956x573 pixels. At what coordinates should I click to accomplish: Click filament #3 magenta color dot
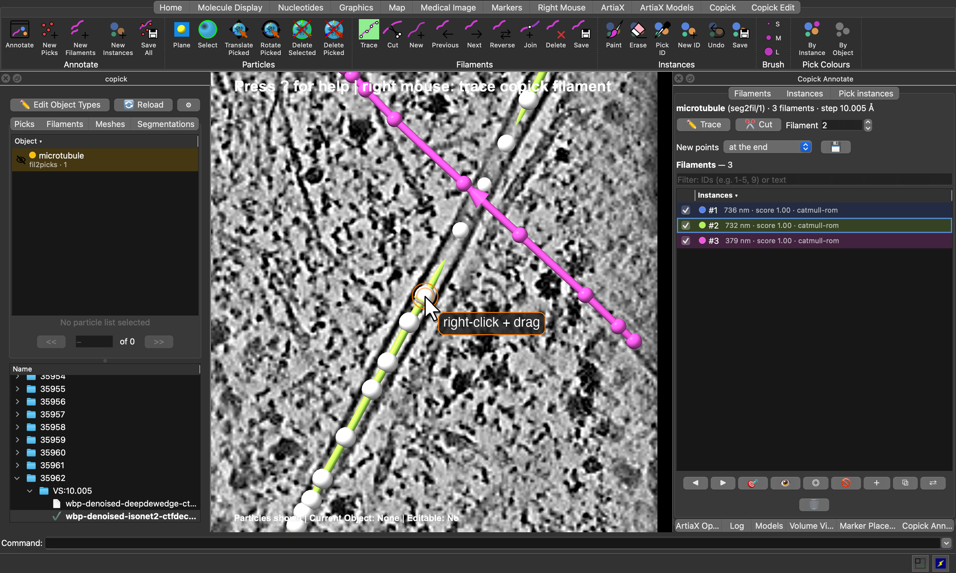pos(702,240)
